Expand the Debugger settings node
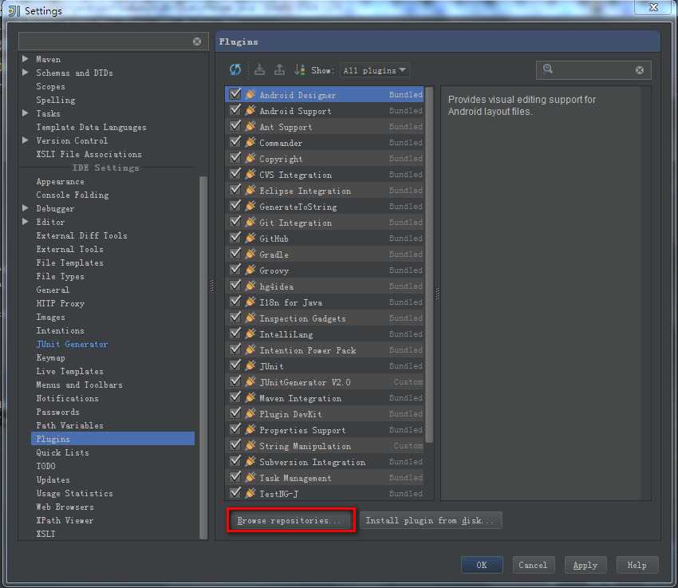678x588 pixels. (25, 208)
